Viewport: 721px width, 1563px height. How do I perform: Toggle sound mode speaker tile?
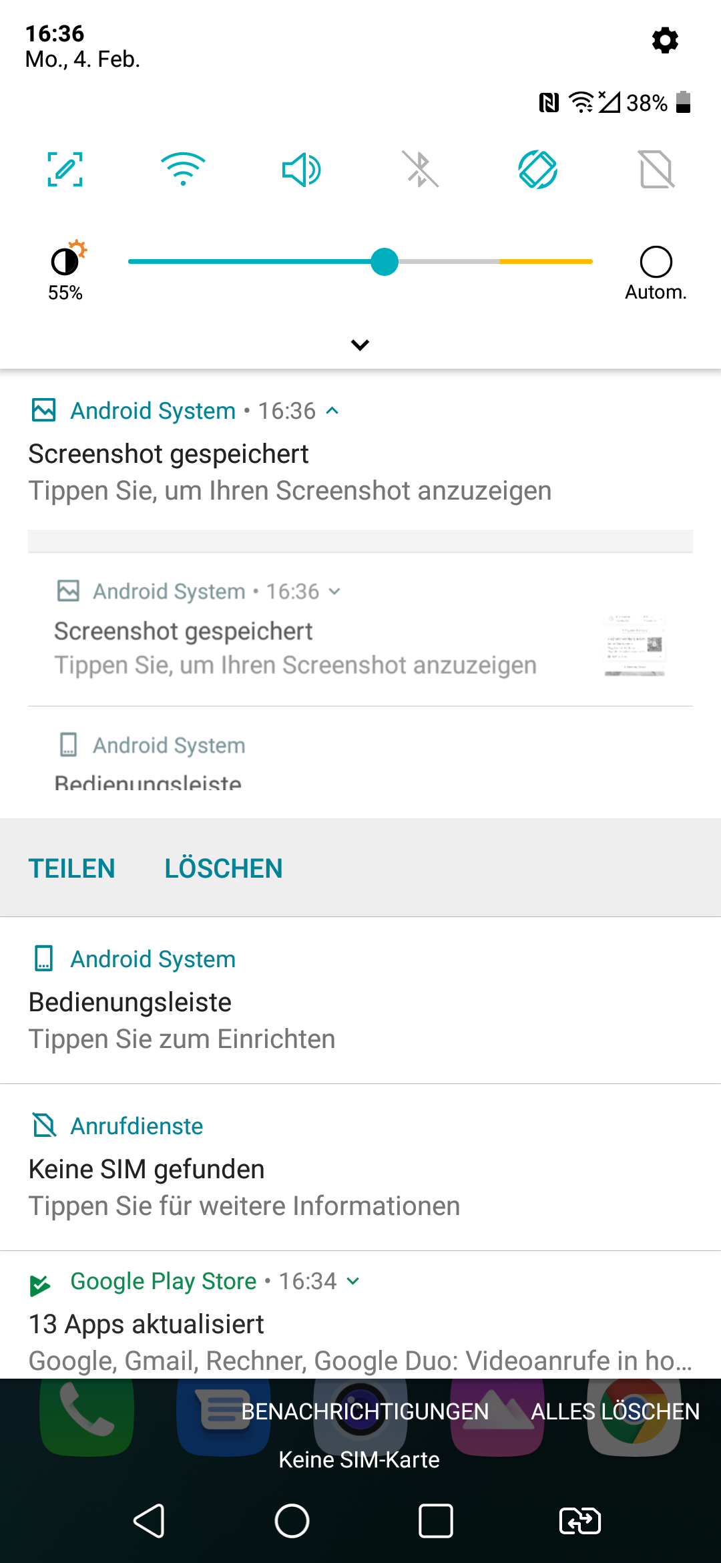(x=301, y=170)
